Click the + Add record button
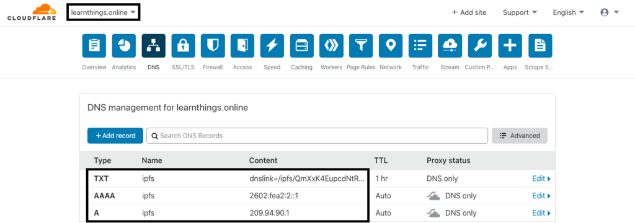 [115, 136]
